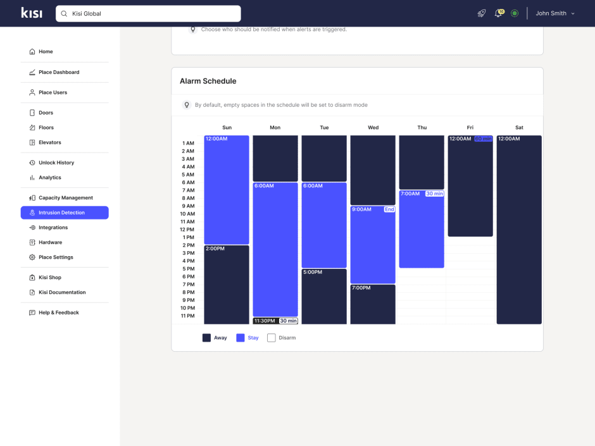This screenshot has width=595, height=446.
Task: Click the Kisi Shop bag icon
Action: (32, 278)
